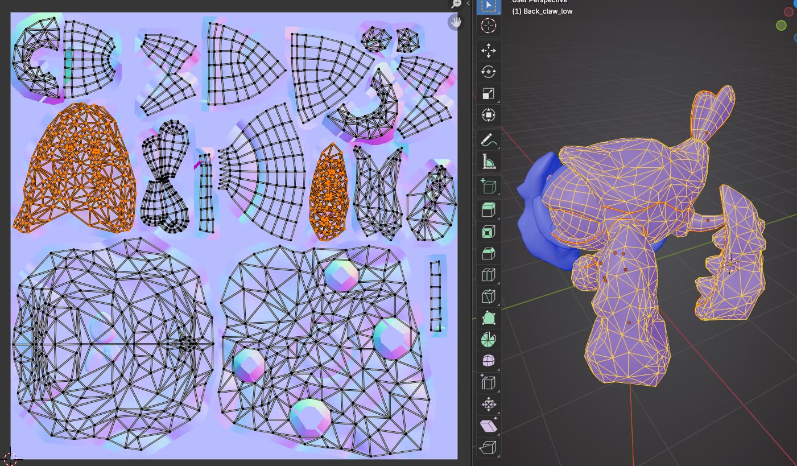This screenshot has width=797, height=466.
Task: Select the Poly Build tool
Action: coord(488,318)
